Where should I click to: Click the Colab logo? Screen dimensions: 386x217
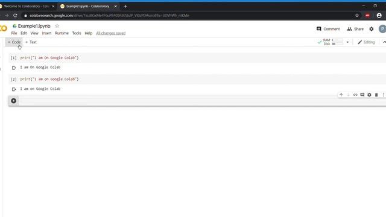tap(4, 28)
